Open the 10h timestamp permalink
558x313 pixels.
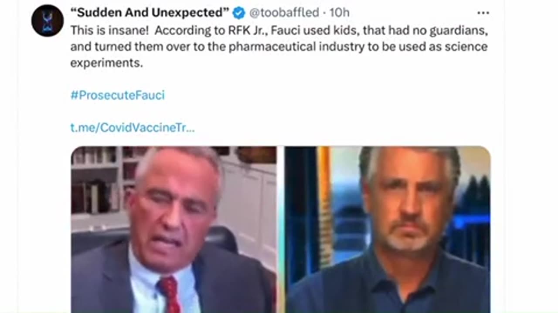tap(340, 13)
